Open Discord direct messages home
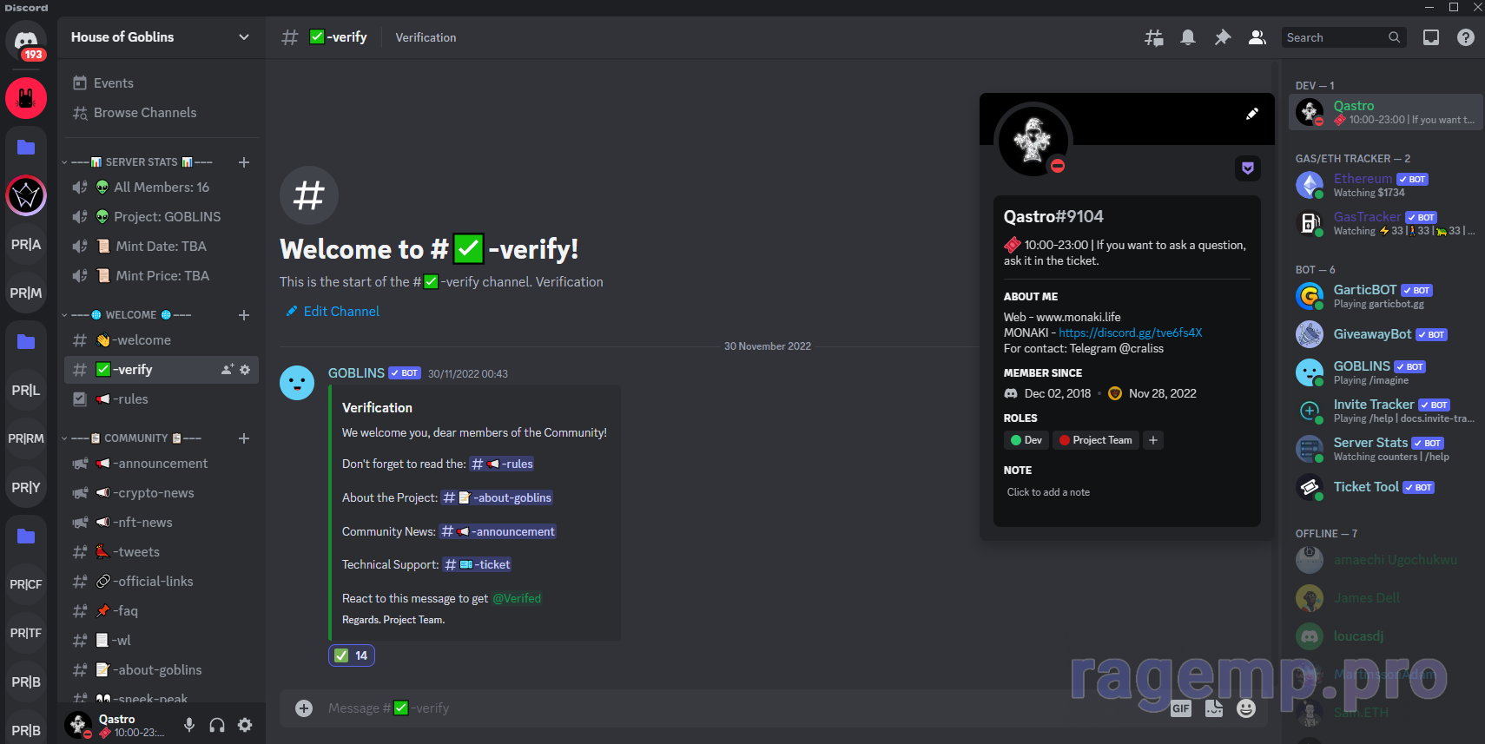This screenshot has height=744, width=1485. (x=26, y=40)
